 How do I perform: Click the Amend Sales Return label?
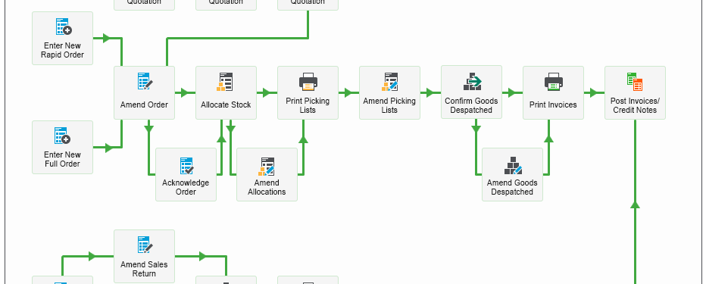[x=144, y=269]
